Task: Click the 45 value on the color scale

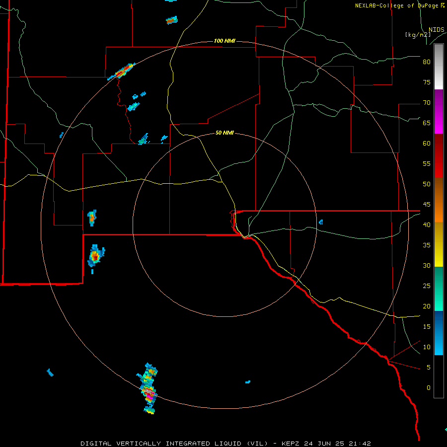Action: point(427,205)
